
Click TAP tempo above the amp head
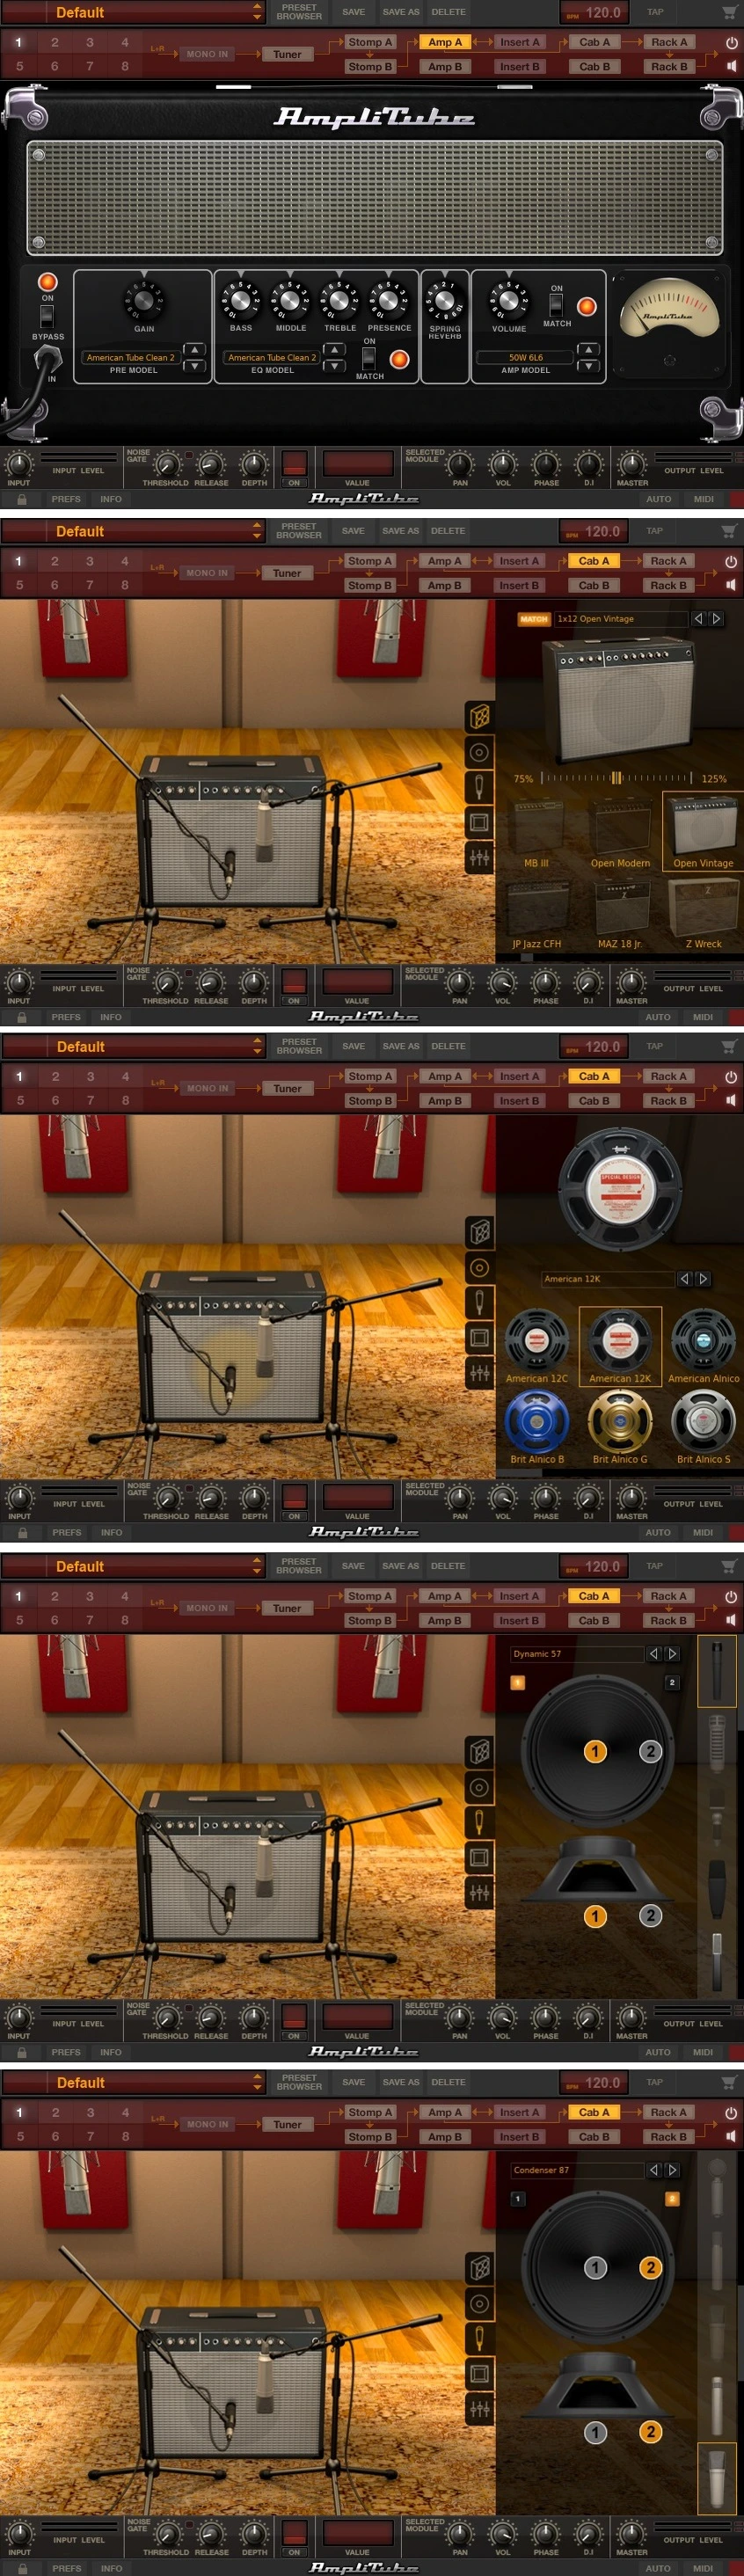pos(655,12)
